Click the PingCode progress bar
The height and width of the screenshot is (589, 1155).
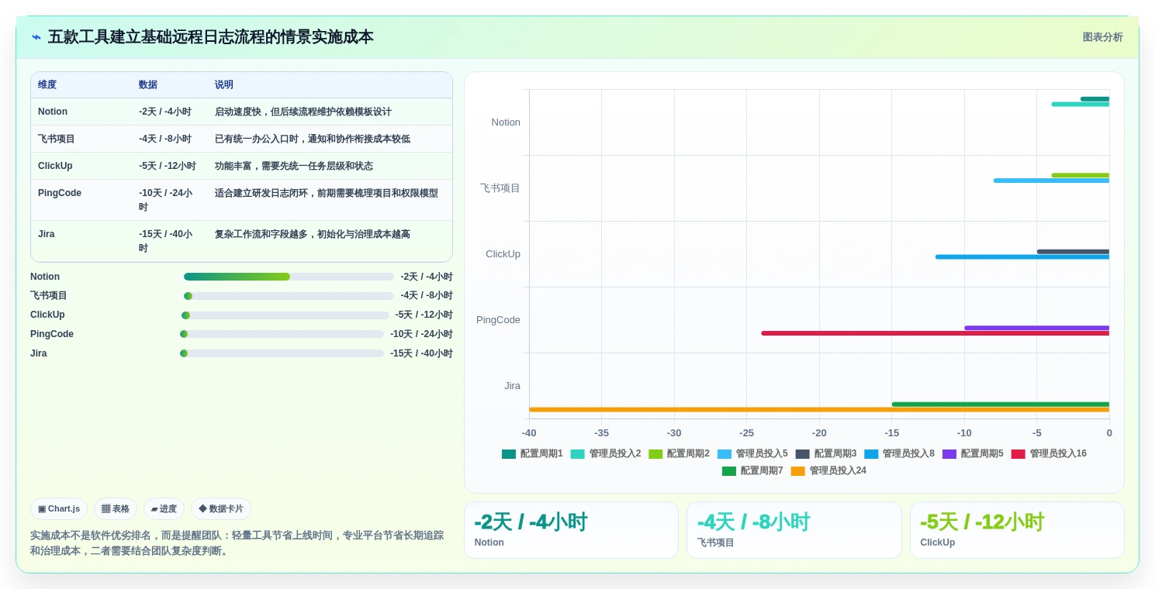tap(282, 334)
